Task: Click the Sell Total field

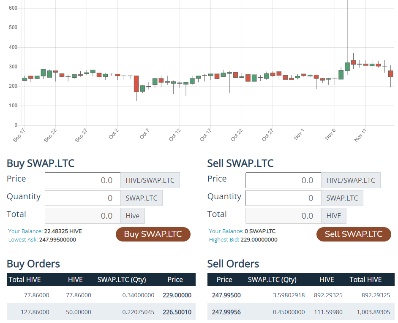Action: [x=283, y=216]
